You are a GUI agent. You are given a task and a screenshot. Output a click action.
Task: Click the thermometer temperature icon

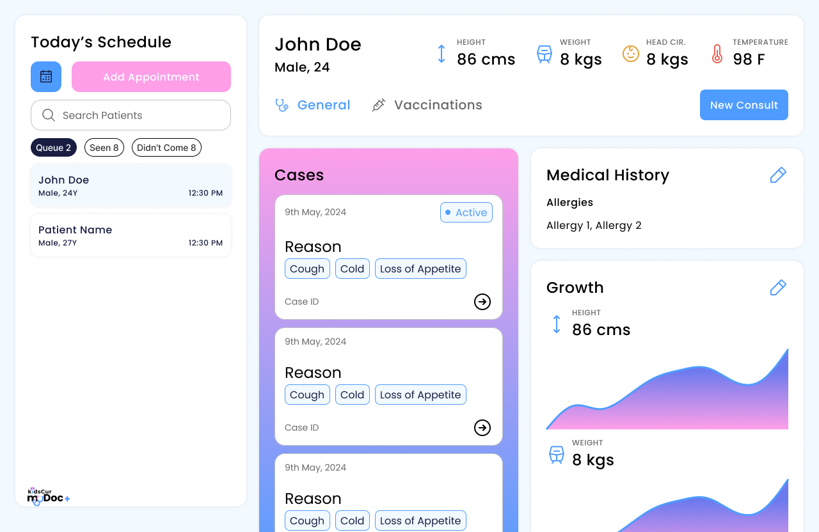coord(717,54)
